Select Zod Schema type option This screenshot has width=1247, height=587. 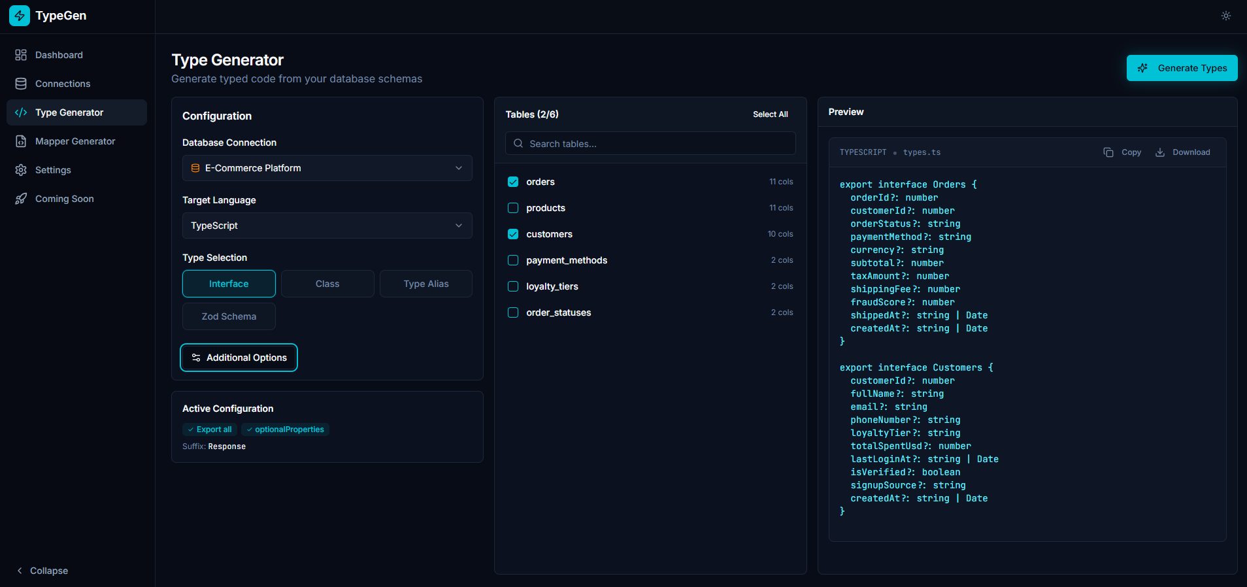229,316
